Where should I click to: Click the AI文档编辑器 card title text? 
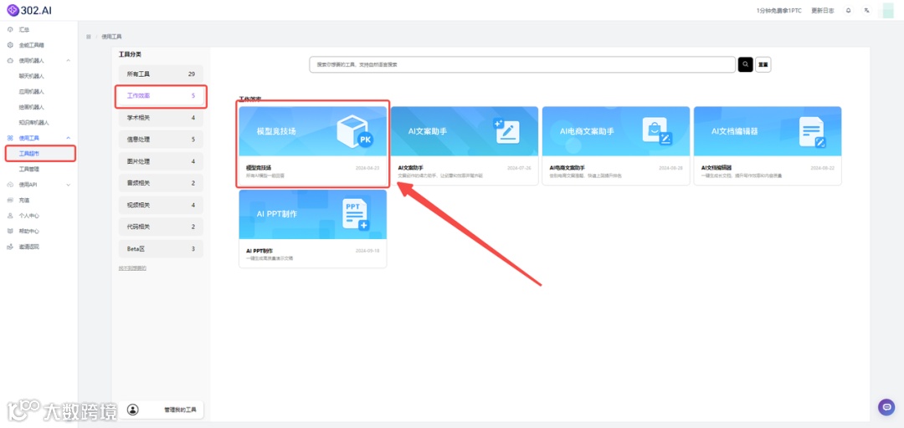pyautogui.click(x=717, y=168)
